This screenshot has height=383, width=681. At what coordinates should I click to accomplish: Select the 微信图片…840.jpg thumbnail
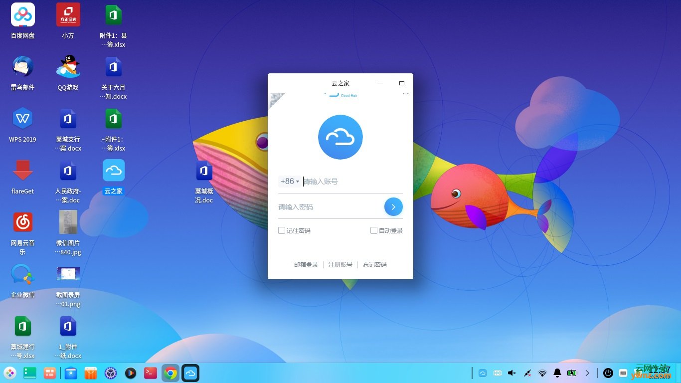coord(68,233)
